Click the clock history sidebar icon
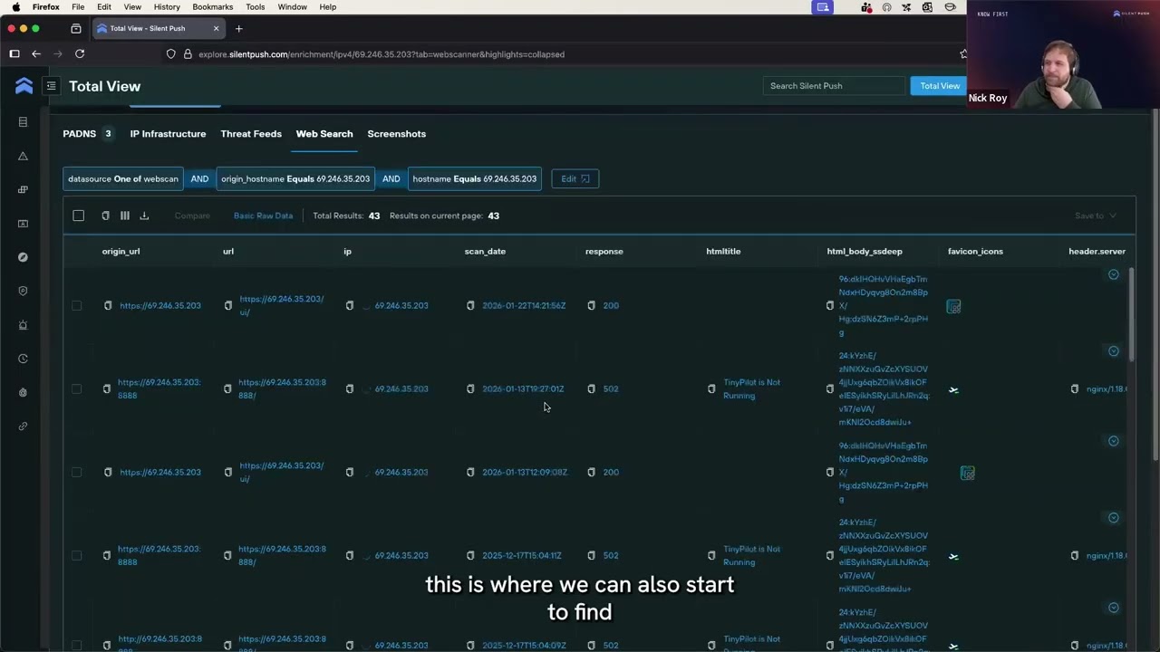The image size is (1160, 652). 24,359
